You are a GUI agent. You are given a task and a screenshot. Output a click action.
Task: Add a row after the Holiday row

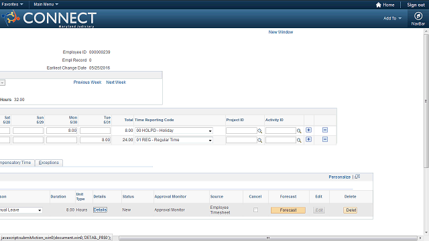tap(308, 130)
